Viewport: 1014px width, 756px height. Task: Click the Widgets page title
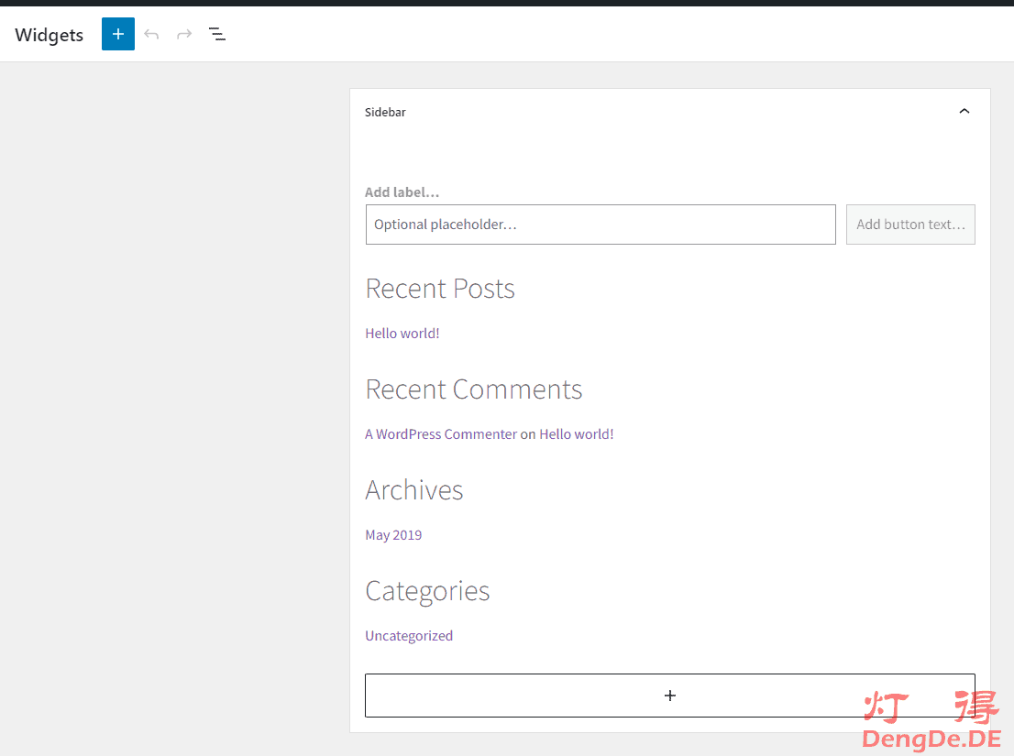(x=50, y=35)
